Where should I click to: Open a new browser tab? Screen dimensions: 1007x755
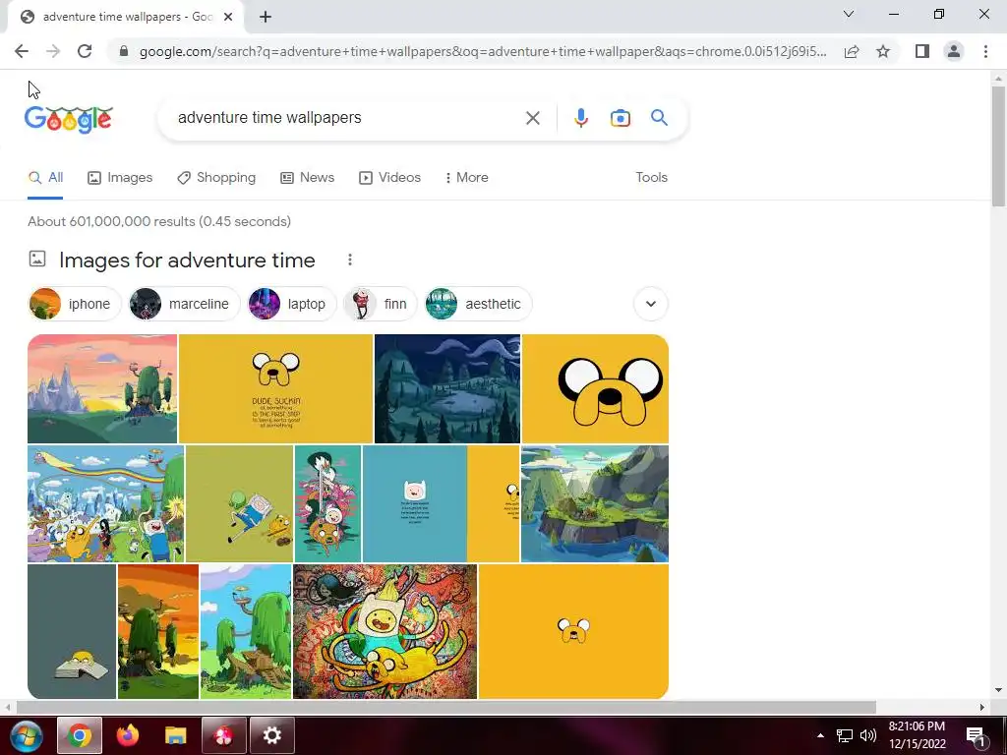(266, 18)
